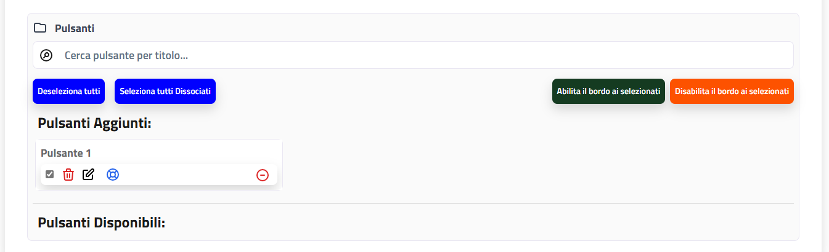Viewport: 829px width, 252px height.
Task: Click "Seleziona tutti Dissociati" button
Action: point(165,92)
